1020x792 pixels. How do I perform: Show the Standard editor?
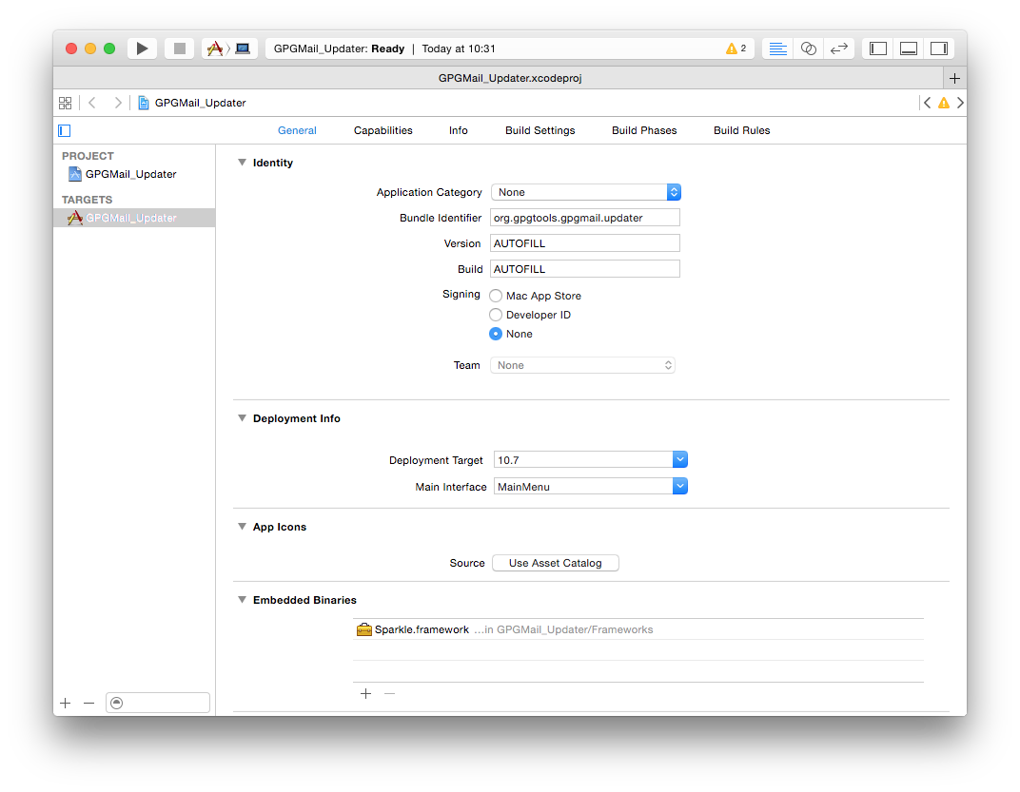pos(777,48)
